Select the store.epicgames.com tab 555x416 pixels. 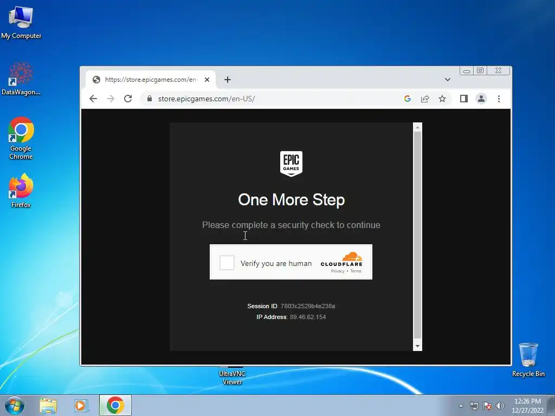click(x=151, y=80)
